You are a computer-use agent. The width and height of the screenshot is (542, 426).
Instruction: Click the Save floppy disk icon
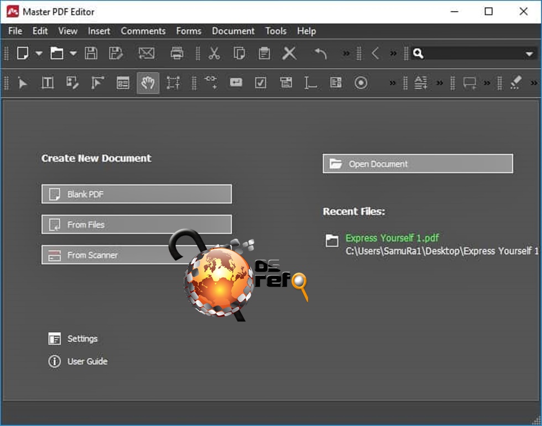point(91,54)
